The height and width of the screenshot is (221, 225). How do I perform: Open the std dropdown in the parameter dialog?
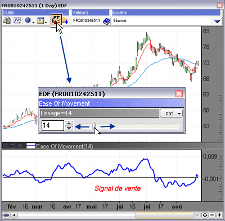coord(171,113)
